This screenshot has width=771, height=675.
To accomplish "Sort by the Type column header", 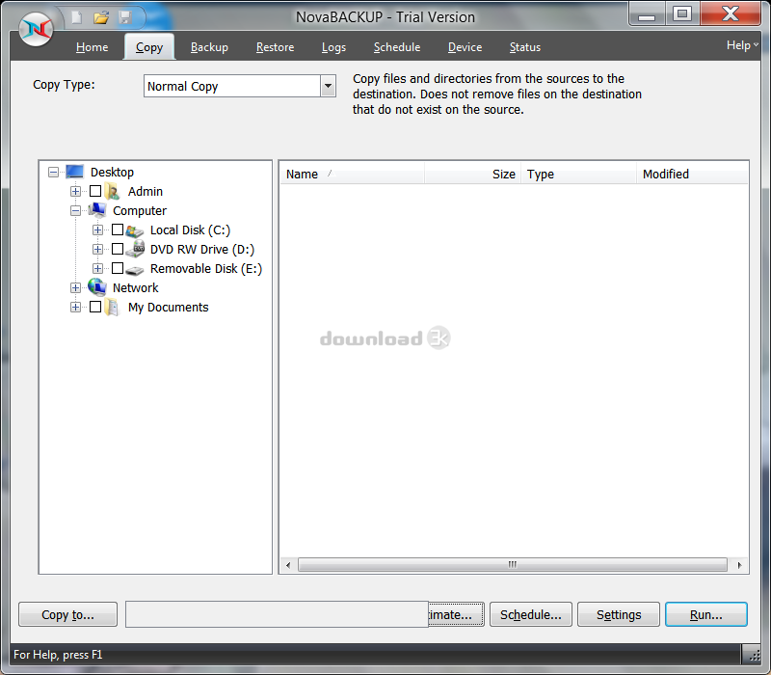I will [x=578, y=175].
